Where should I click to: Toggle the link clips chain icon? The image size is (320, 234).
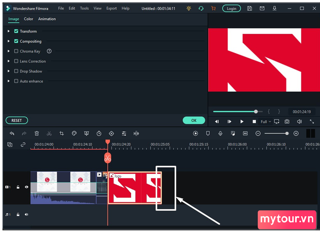click(23, 145)
